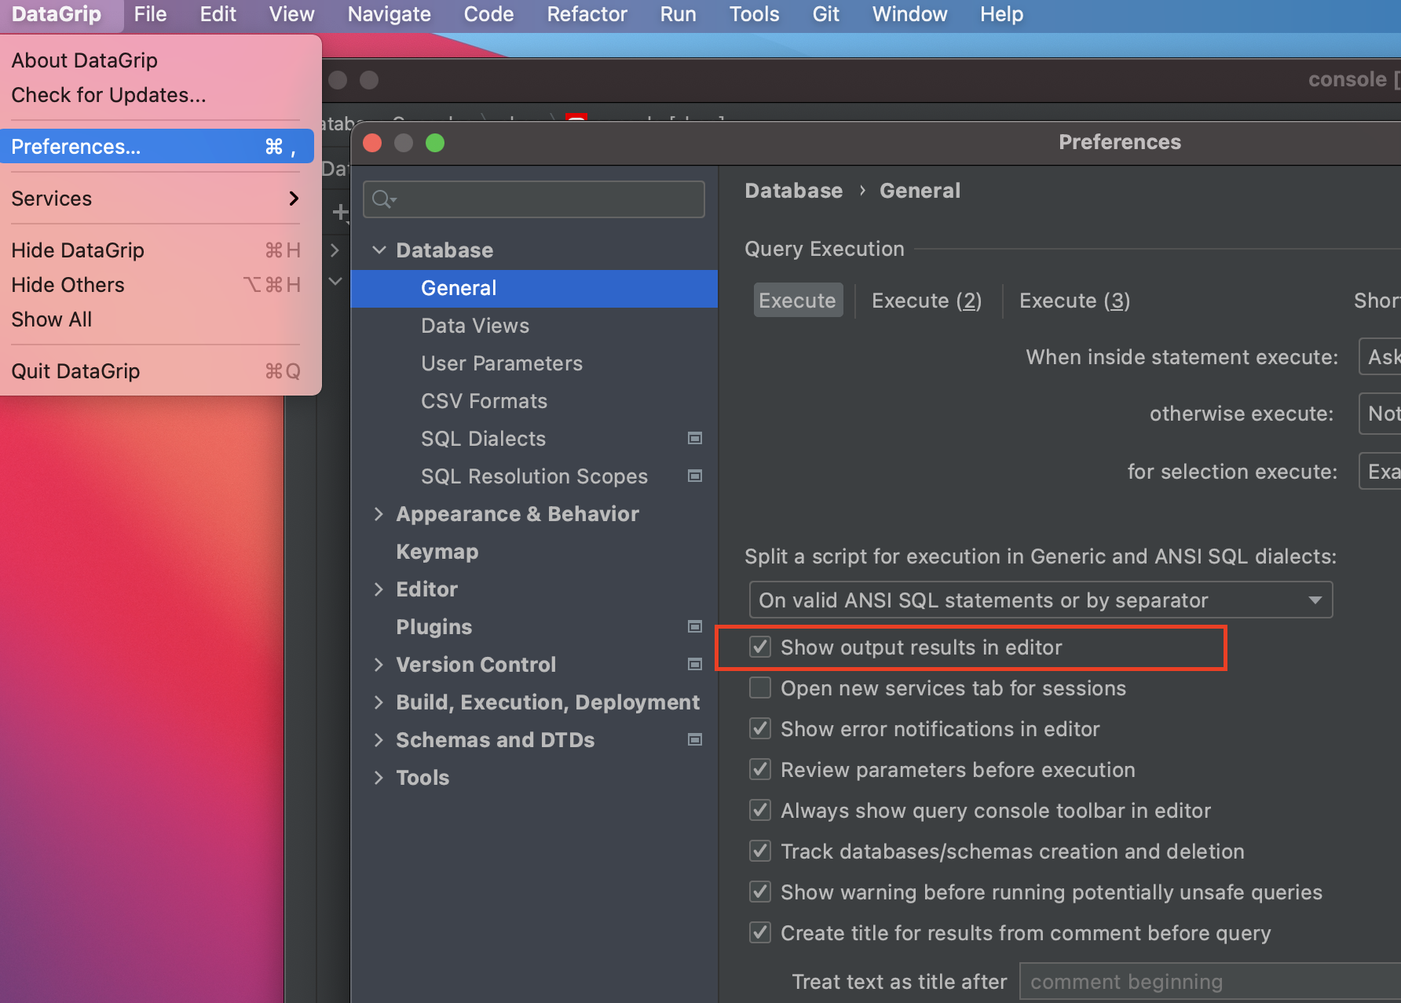Expand the Tools settings node

[379, 777]
